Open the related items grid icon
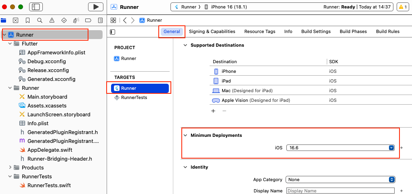The height and width of the screenshot is (194, 412). click(x=113, y=20)
